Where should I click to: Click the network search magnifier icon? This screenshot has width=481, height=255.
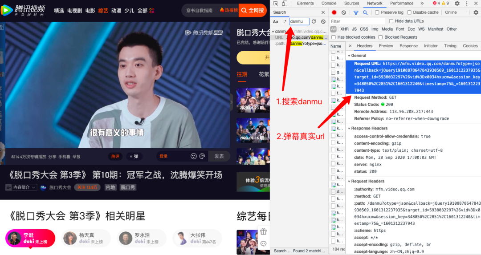coord(365,12)
